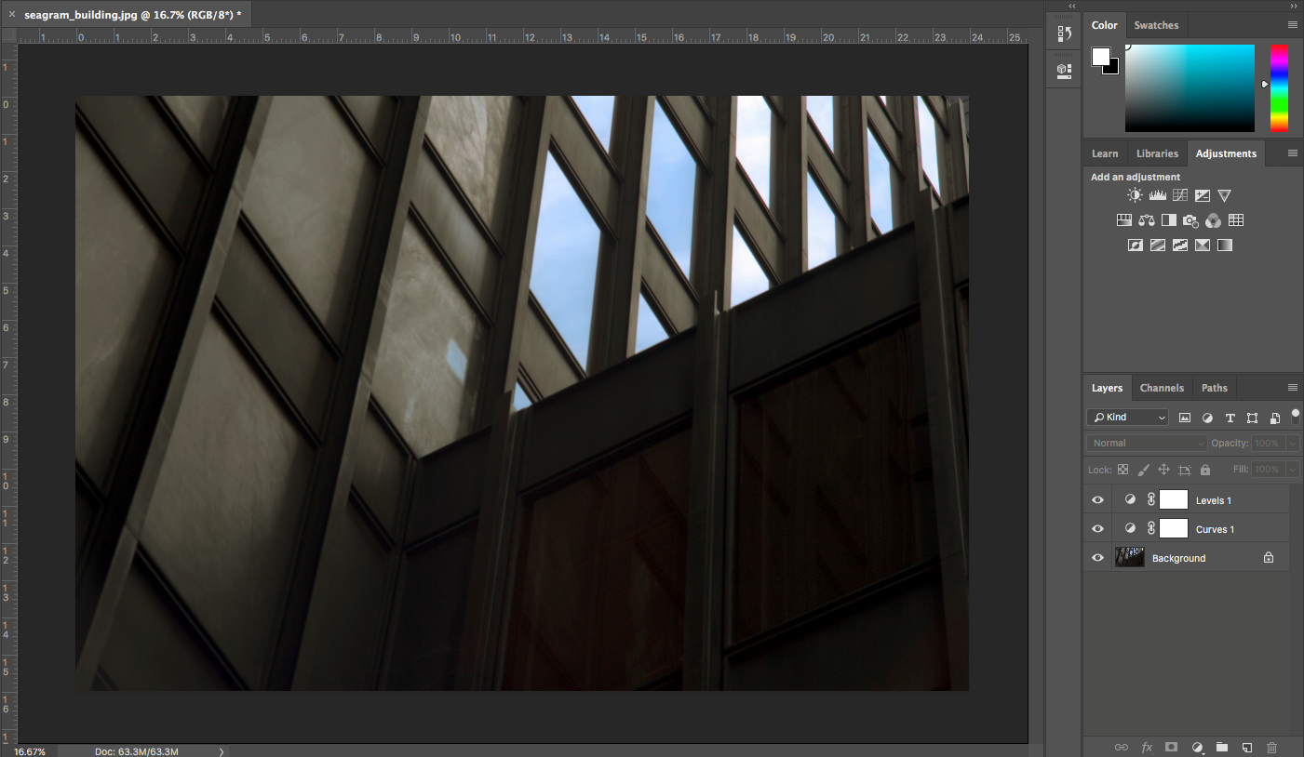
Task: Expand the status bar info arrow
Action: click(221, 751)
